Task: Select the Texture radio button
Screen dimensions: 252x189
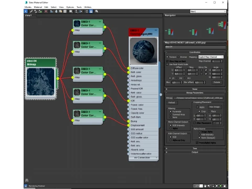Action: pos(167,57)
